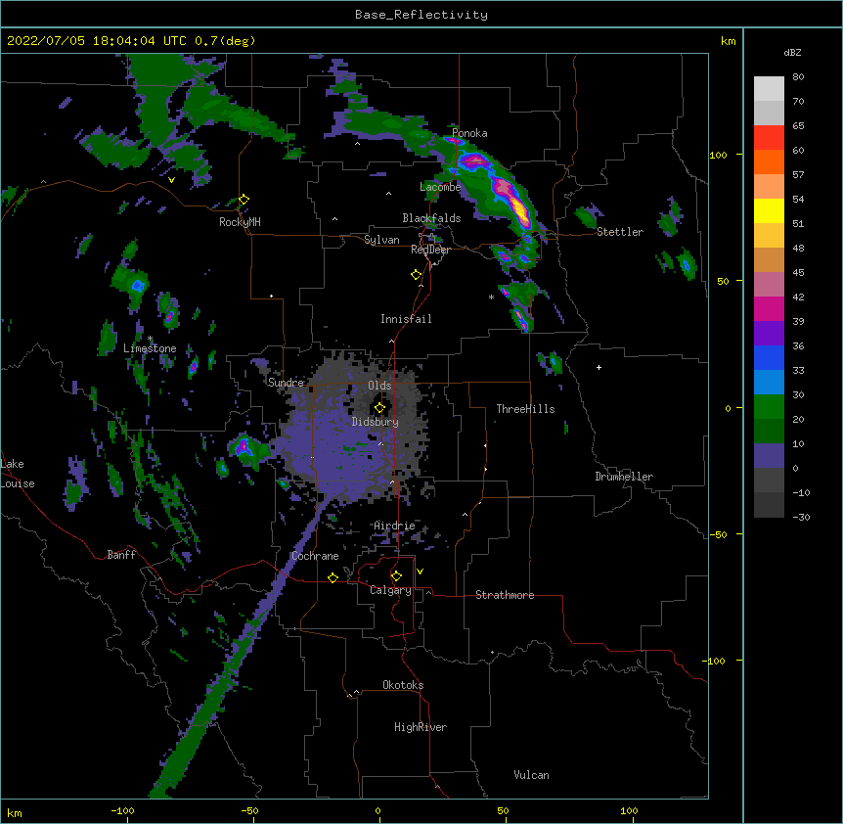The image size is (843, 824).
Task: Select the Drumheller label
Action: pos(624,477)
